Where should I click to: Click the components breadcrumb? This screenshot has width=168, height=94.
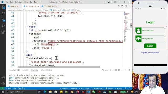(x=29, y=10)
